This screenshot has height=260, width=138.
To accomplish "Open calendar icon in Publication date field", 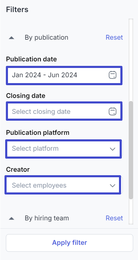I will click(112, 75).
